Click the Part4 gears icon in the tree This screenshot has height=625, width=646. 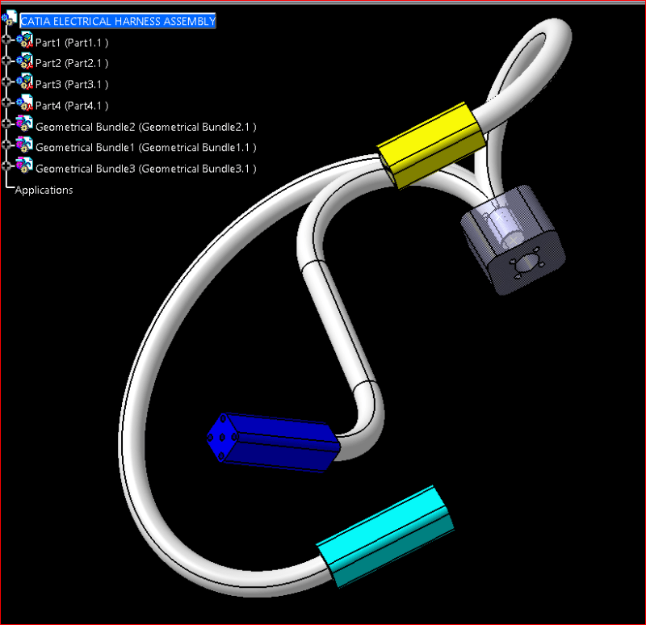pos(25,105)
